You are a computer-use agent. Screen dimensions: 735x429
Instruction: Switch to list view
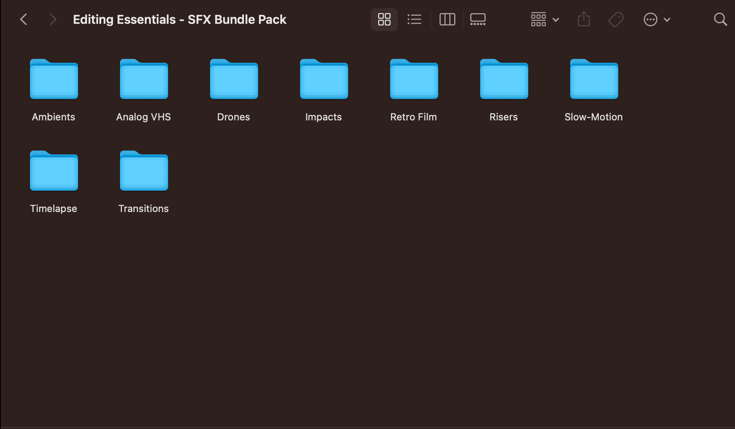point(414,19)
